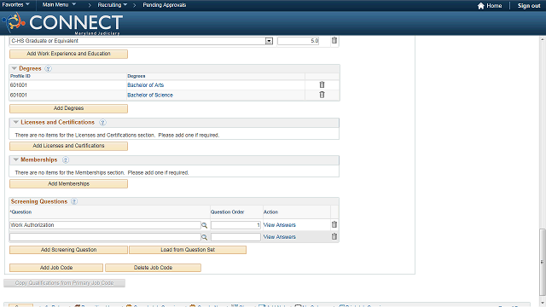Image resolution: width=546 pixels, height=307 pixels.
Task: Click the no-items message for Licenses and Certifications
Action: tap(117, 135)
